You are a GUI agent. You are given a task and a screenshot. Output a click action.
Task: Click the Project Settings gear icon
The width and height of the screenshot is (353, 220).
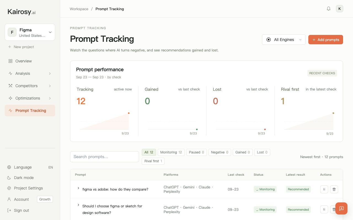pos(9,188)
